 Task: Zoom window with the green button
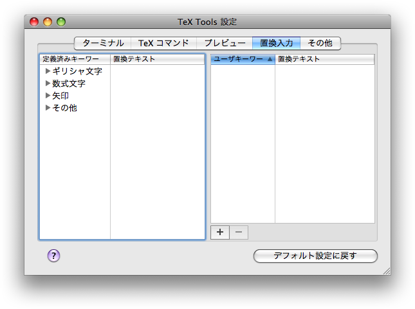pyautogui.click(x=61, y=22)
